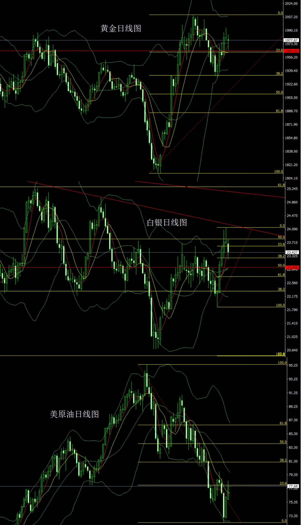301x525 pixels.
Task: Click the 美原油日线图 chart title
Action: (74, 414)
